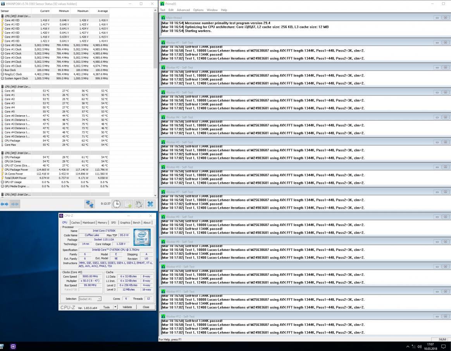This screenshot has height=351, width=451.
Task: Click CPU-Z Close button
Action: pyautogui.click(x=146, y=307)
